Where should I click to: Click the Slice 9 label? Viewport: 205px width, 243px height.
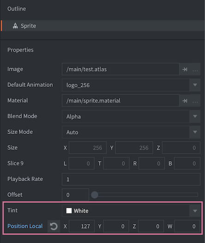coord(16,163)
